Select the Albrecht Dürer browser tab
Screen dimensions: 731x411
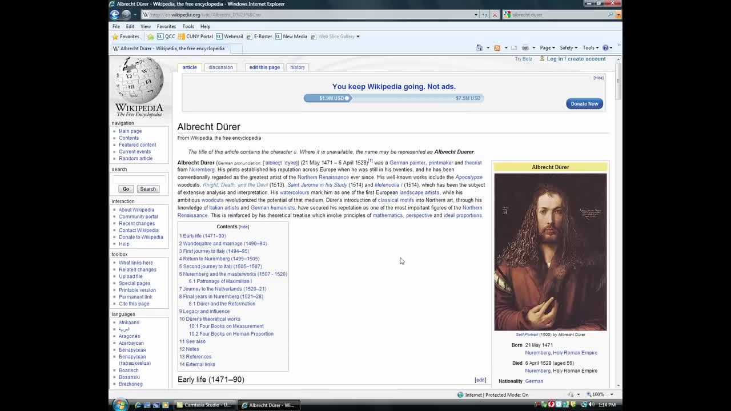(x=170, y=49)
